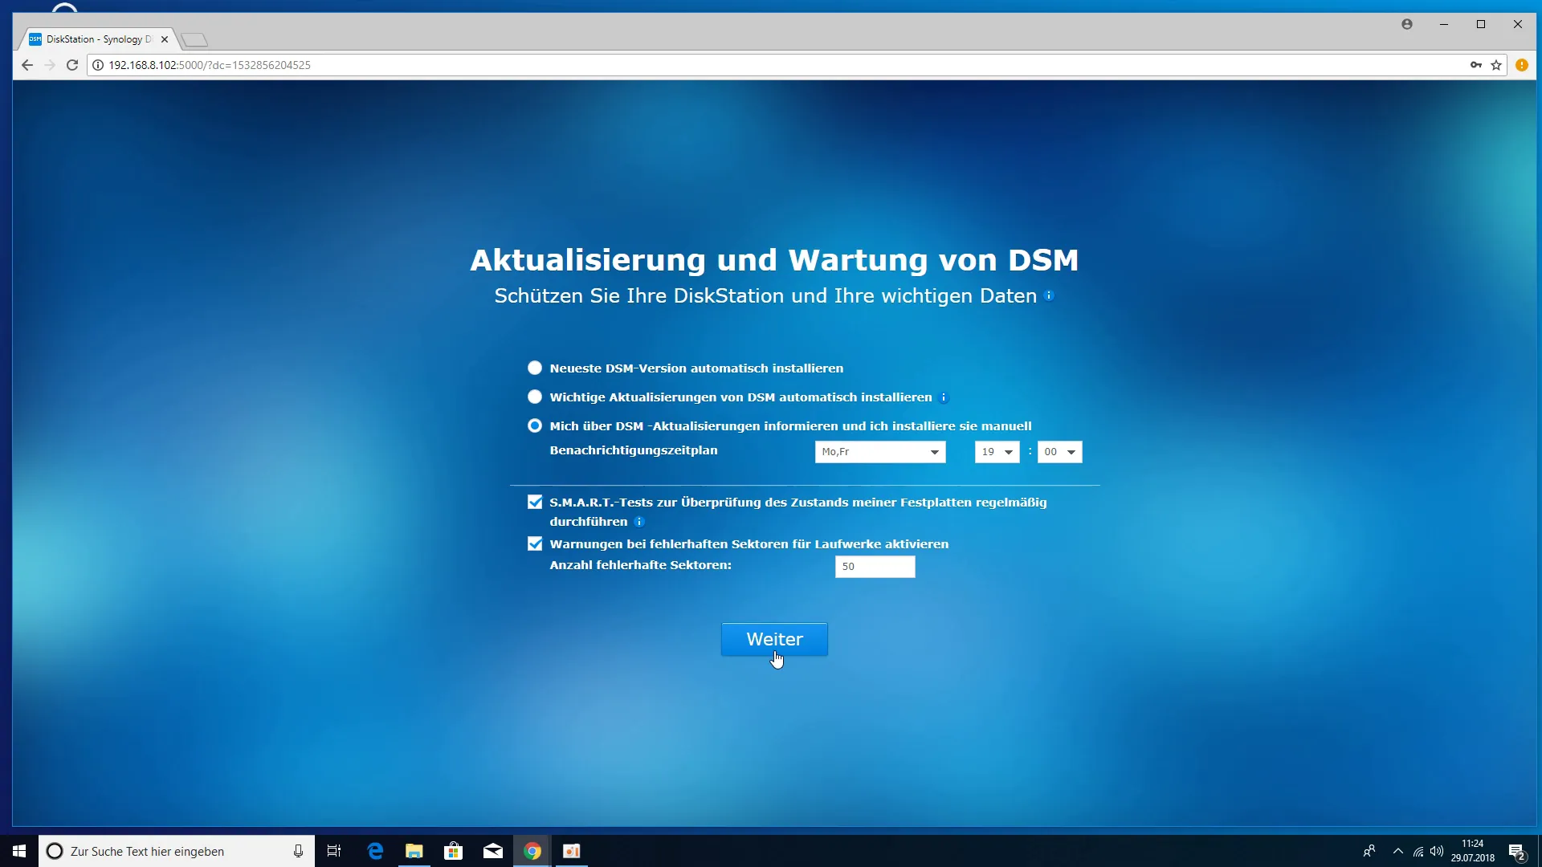Viewport: 1542px width, 867px height.
Task: Select 'Wichtige Aktualisierungen von DSM automatisch installieren'
Action: pyautogui.click(x=535, y=397)
